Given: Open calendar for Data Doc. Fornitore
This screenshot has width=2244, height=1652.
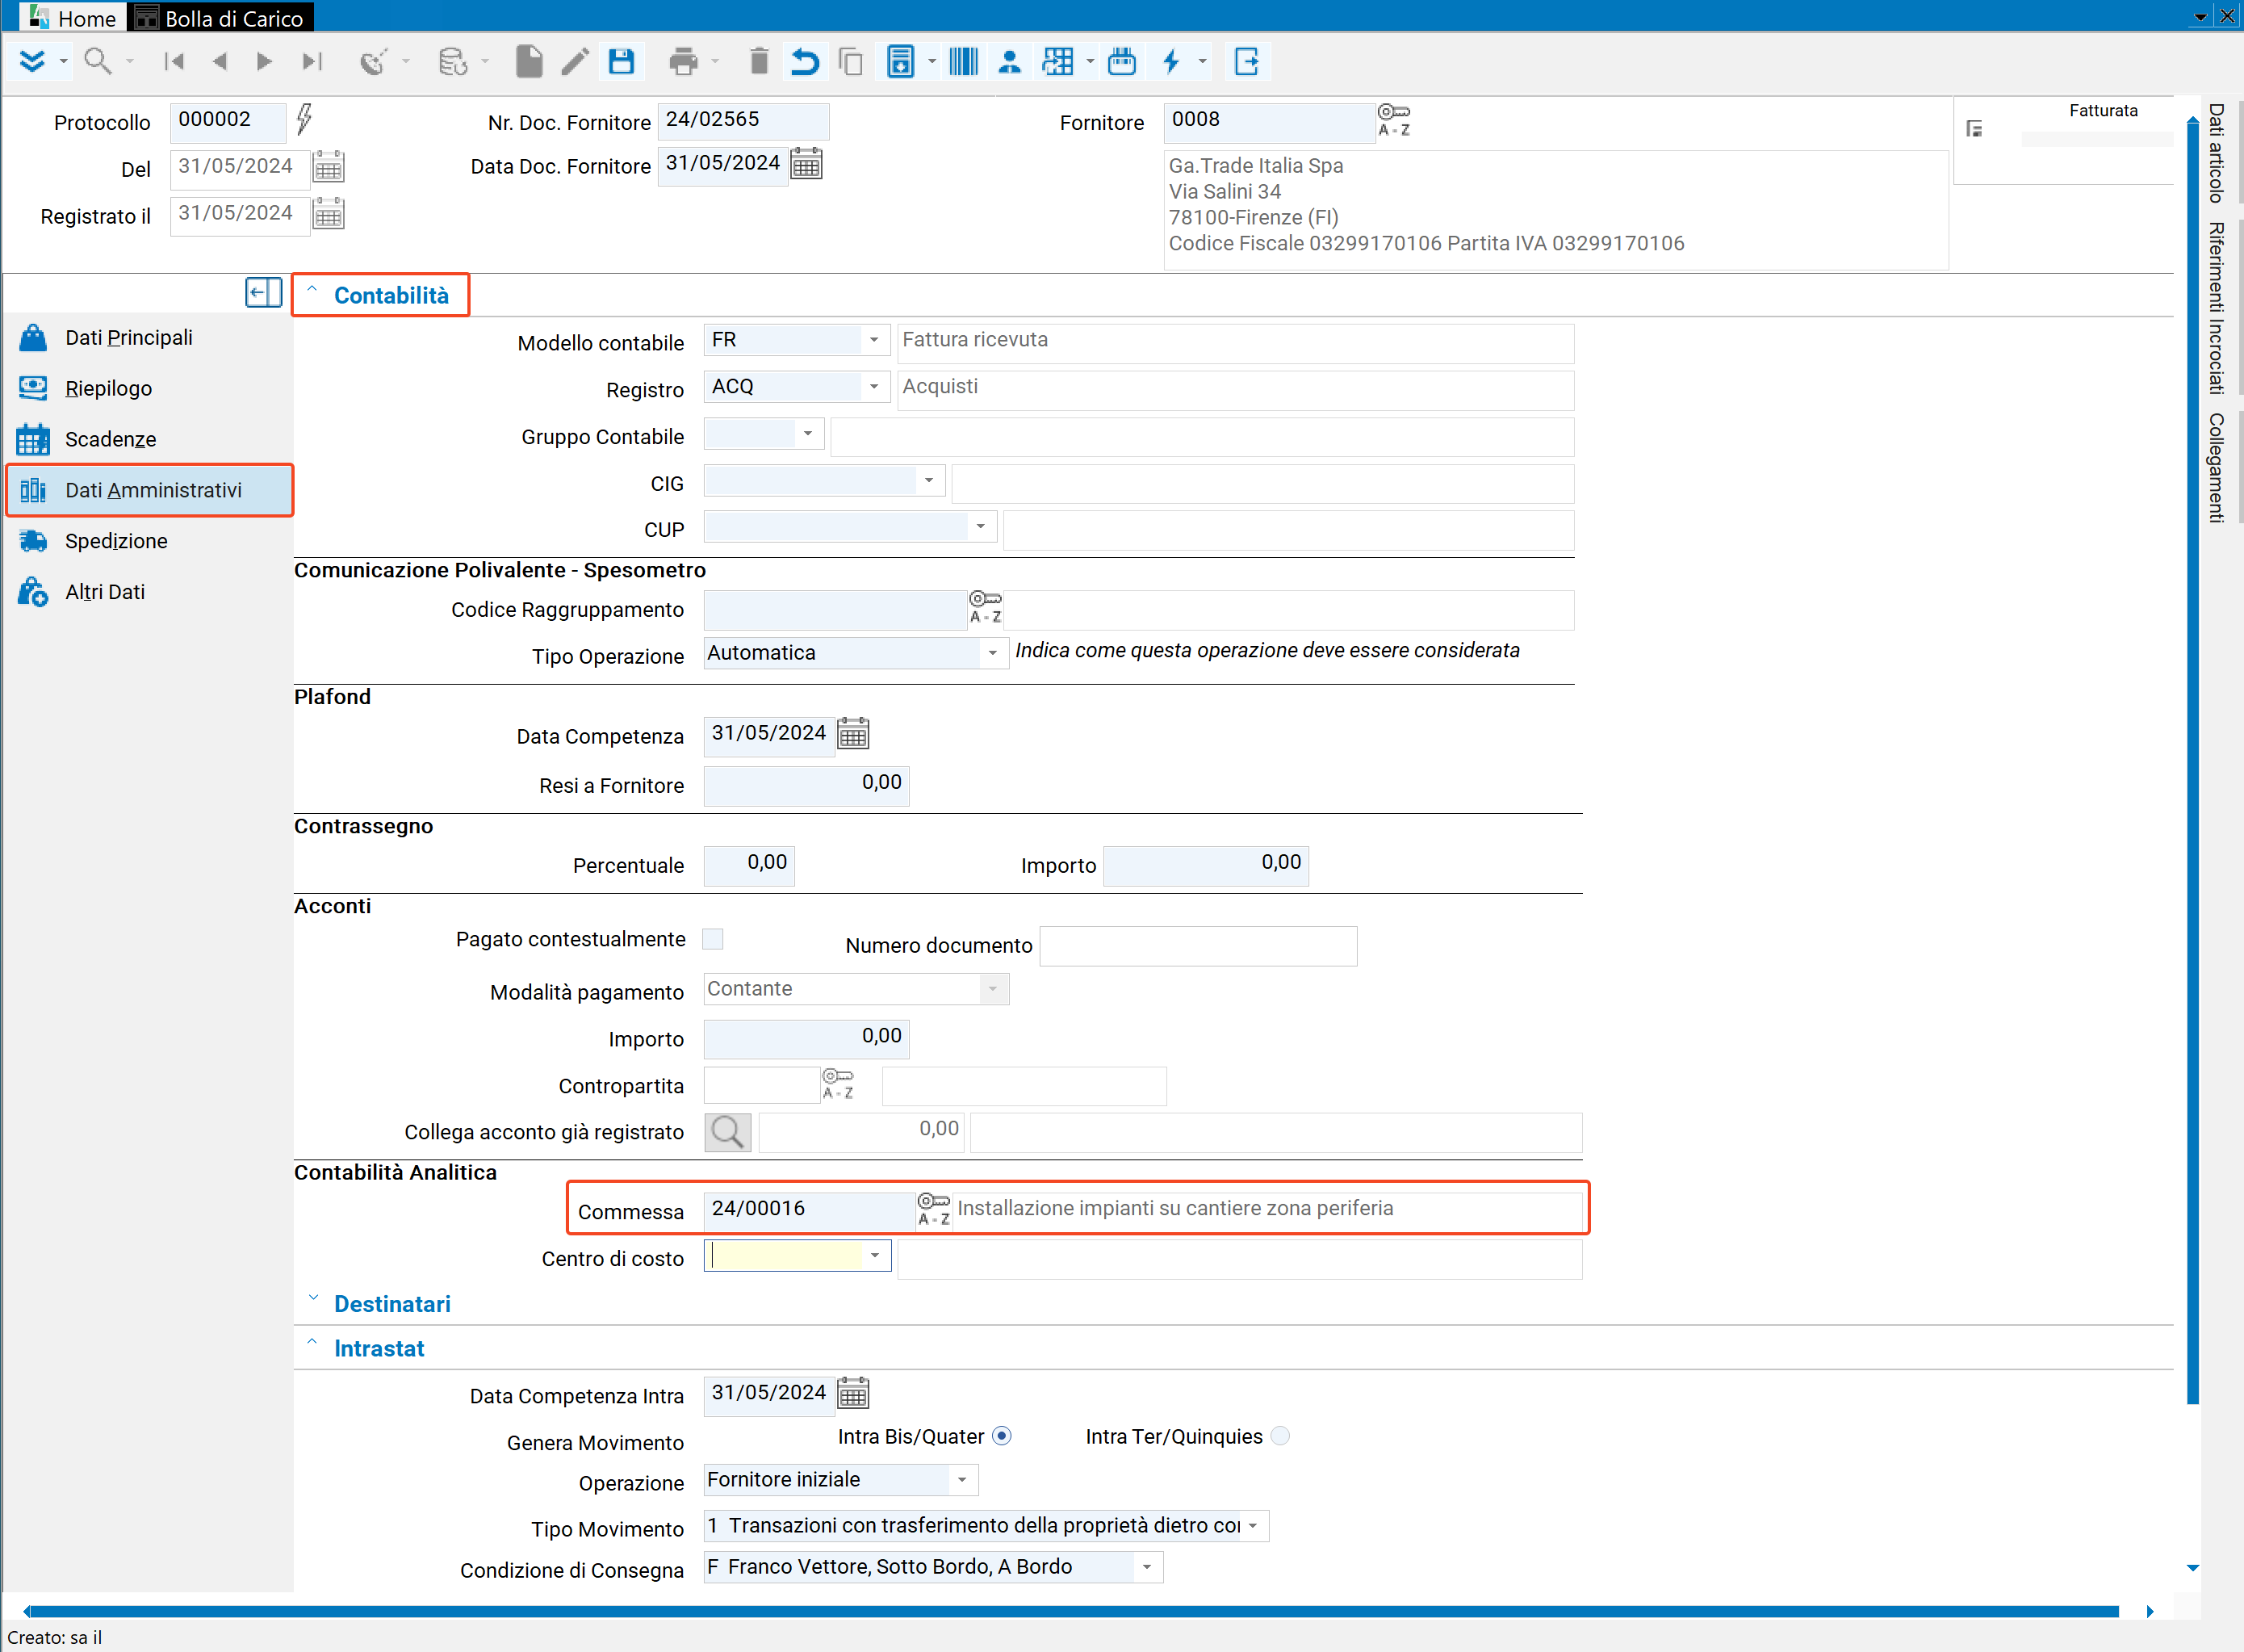Looking at the screenshot, I should tap(806, 164).
